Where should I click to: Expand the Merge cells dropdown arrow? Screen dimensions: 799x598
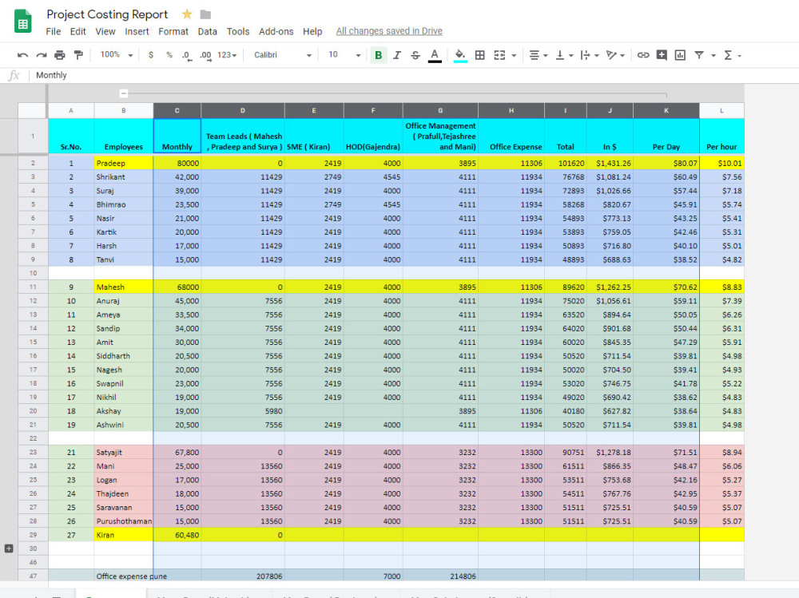pyautogui.click(x=514, y=55)
